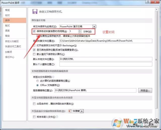The image size is (161, 130).
Task: Click the scrollbar up arrow
Action: click(156, 9)
